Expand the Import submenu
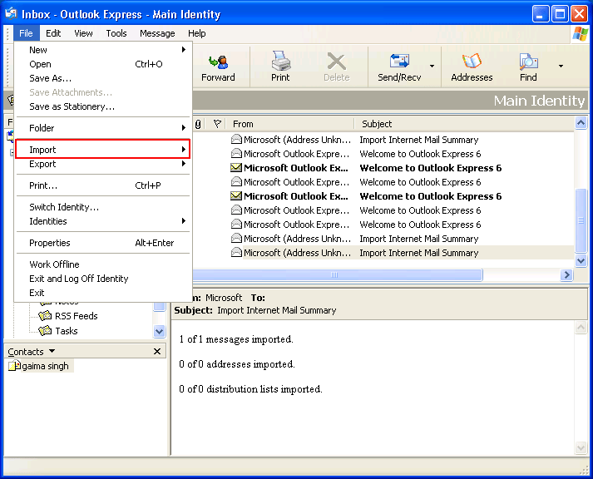593x479 pixels. pyautogui.click(x=102, y=150)
